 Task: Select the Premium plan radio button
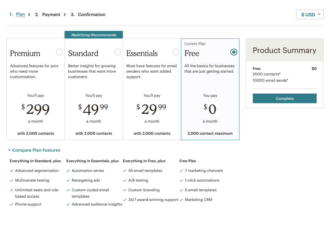point(59,52)
